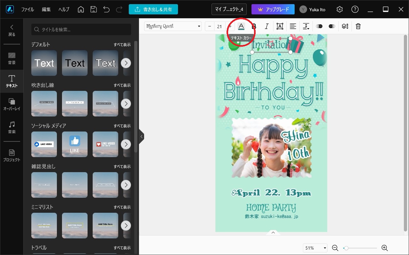Open the オーバーレイ overlay panel
The image size is (409, 255).
pos(12,104)
